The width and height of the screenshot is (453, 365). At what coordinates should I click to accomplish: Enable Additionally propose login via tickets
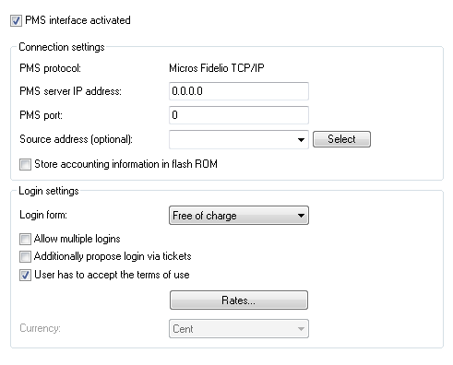(25, 256)
